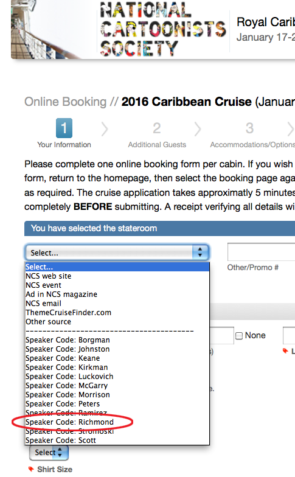This screenshot has width=295, height=477.
Task: Click the chevron arrow after step 2
Action: (x=198, y=129)
